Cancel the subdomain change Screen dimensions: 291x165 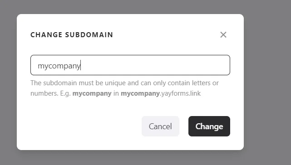pos(160,126)
